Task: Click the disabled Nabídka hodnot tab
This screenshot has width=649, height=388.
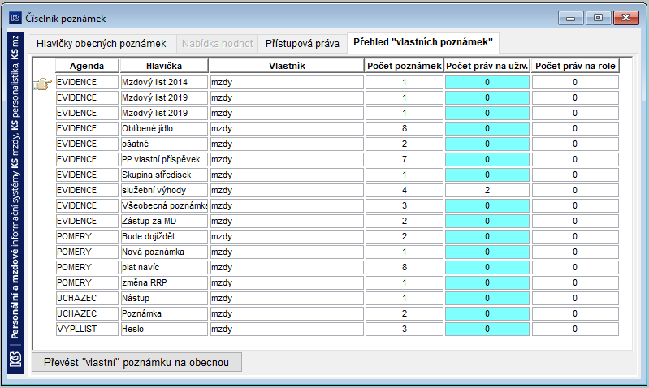Action: pos(218,44)
